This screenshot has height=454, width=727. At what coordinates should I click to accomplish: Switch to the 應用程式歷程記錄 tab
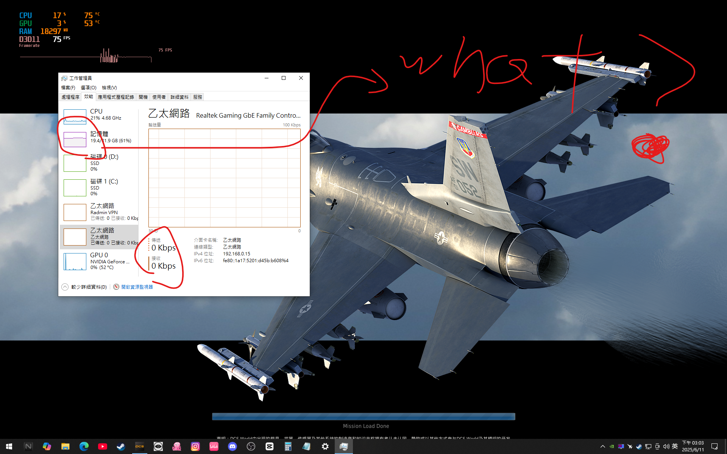tap(116, 97)
